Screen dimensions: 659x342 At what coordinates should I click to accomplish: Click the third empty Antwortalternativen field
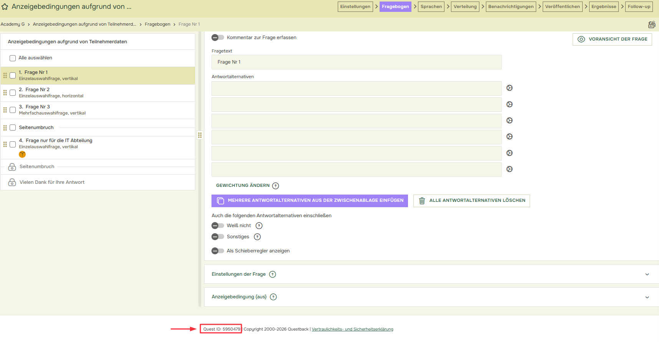pos(357,121)
